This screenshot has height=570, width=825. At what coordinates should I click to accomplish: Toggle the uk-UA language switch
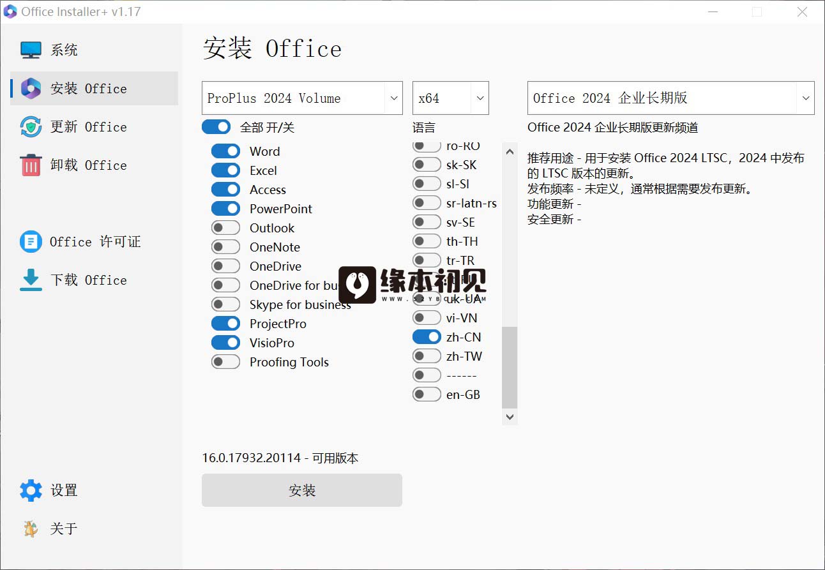tap(427, 299)
